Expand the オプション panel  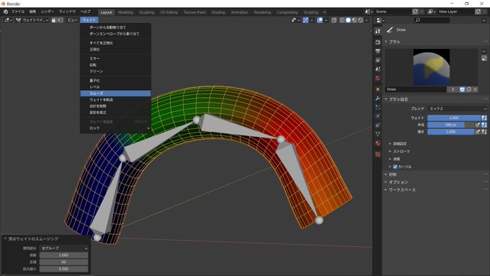[x=398, y=182]
